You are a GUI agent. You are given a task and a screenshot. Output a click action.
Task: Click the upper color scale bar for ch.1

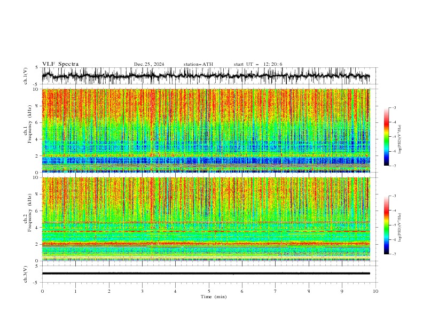(x=386, y=137)
